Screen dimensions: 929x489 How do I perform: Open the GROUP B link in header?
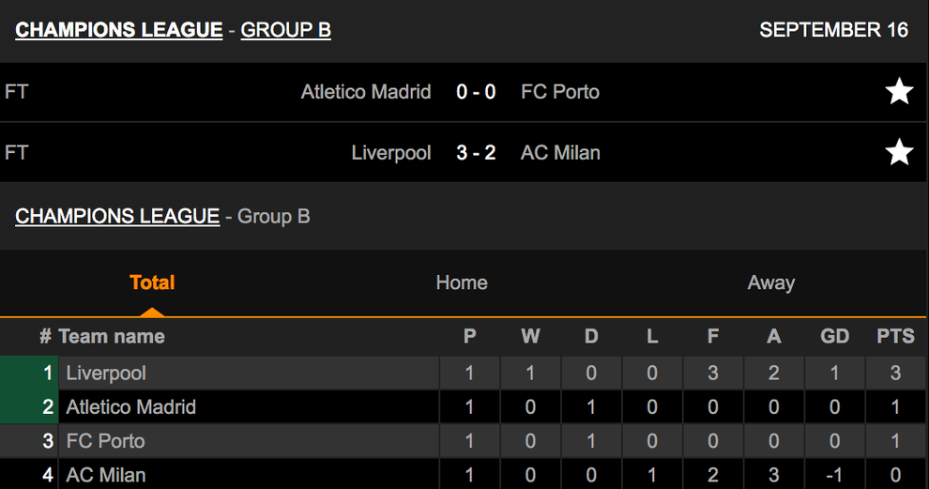click(285, 30)
